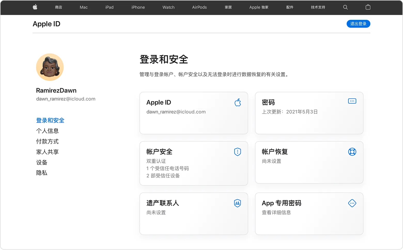Viewport: 403px width, 250px height.
Task: Open the Apple ID card title
Action: coord(159,103)
